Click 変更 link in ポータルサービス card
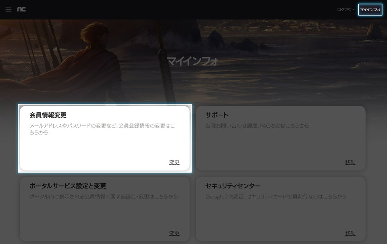Screen dimensions: 387x244 [x=174, y=233]
